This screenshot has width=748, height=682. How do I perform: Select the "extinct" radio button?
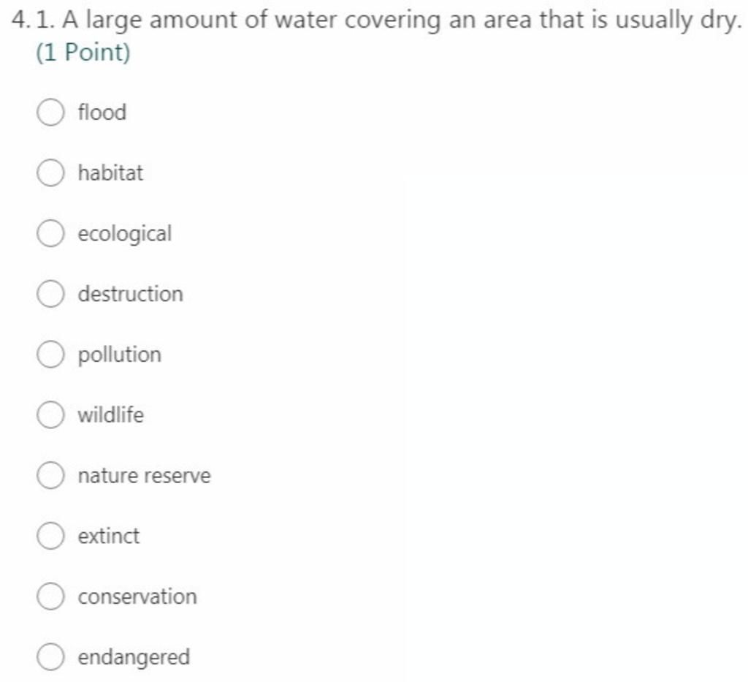pos(50,537)
